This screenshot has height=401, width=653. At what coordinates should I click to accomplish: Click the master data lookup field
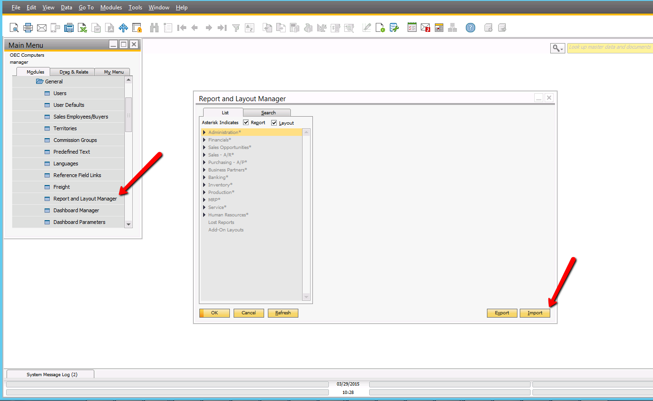click(609, 47)
